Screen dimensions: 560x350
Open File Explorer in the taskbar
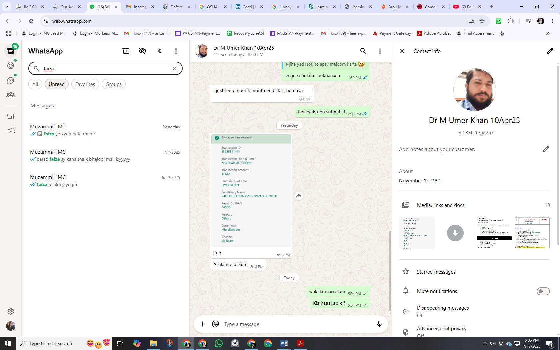[x=153, y=343]
